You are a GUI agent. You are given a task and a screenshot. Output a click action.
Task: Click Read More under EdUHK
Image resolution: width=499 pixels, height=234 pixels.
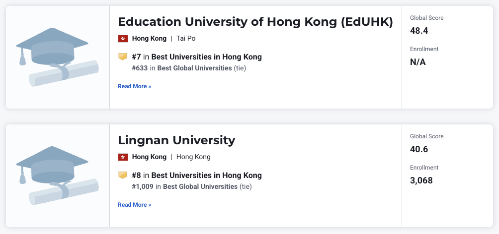pos(135,86)
